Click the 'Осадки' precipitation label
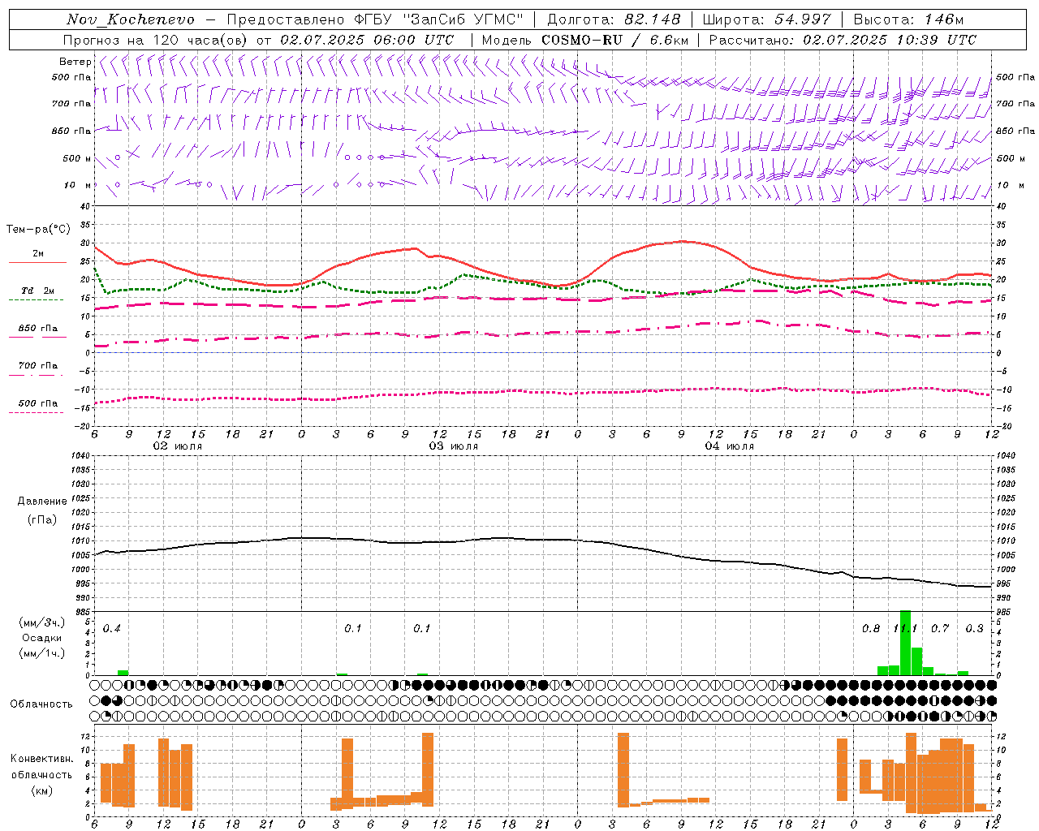The height and width of the screenshot is (831, 1039). coord(42,638)
